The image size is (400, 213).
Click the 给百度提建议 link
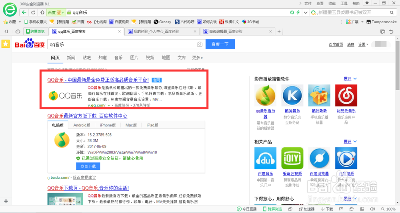pyautogui.click(x=84, y=177)
